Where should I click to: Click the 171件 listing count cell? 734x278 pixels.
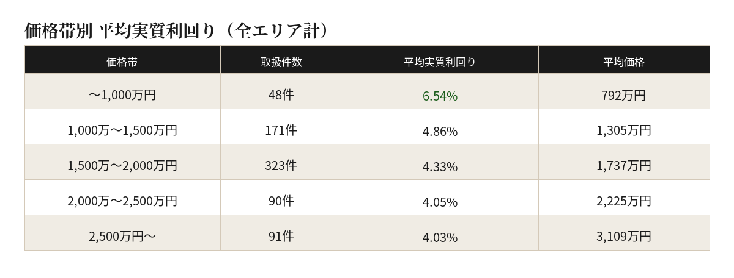281,130
